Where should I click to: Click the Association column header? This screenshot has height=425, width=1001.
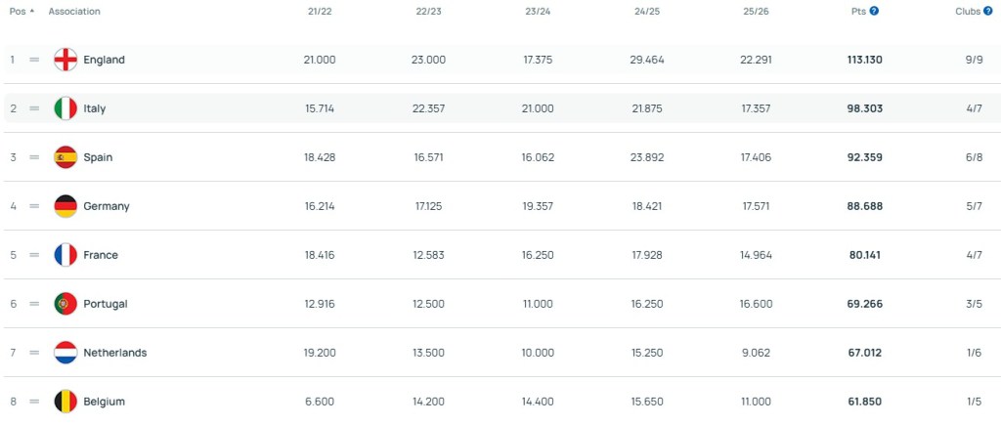pos(74,12)
